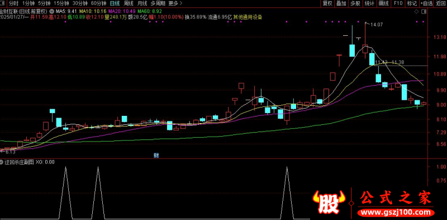Add the stock via +自选 button
The image size is (447, 220).
pos(426,3)
